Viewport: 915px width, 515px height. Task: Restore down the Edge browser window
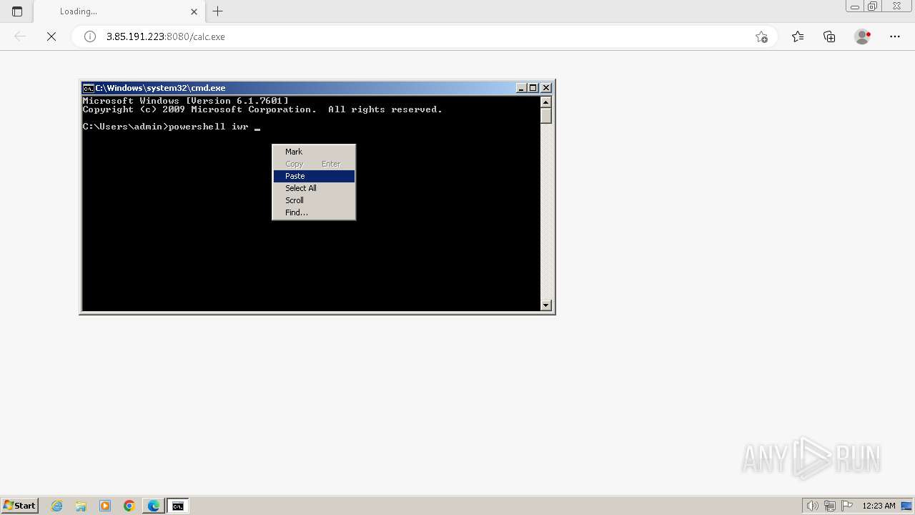pyautogui.click(x=873, y=6)
